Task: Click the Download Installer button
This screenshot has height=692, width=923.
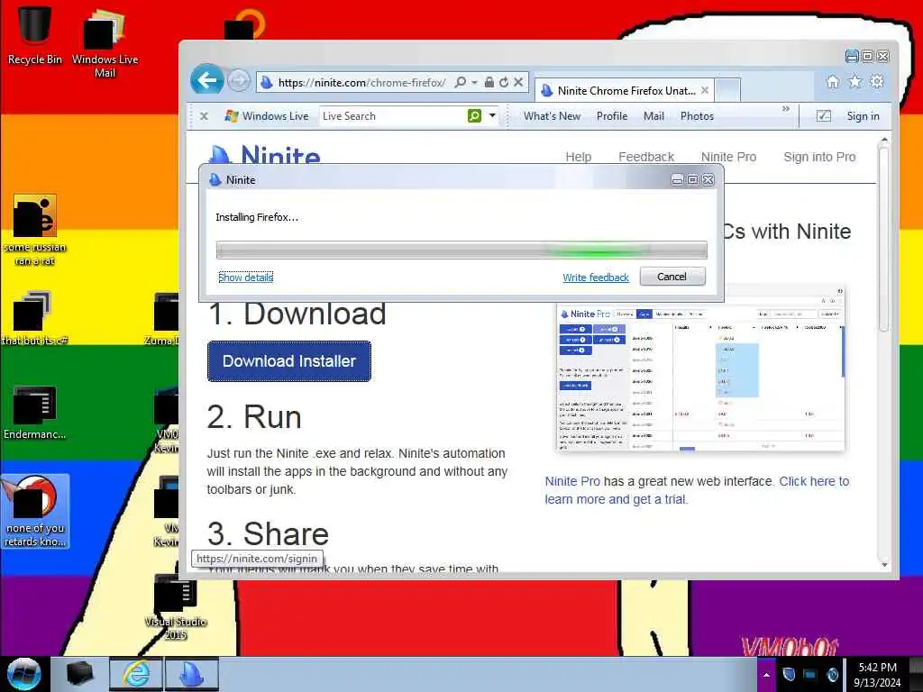Action: pos(289,360)
